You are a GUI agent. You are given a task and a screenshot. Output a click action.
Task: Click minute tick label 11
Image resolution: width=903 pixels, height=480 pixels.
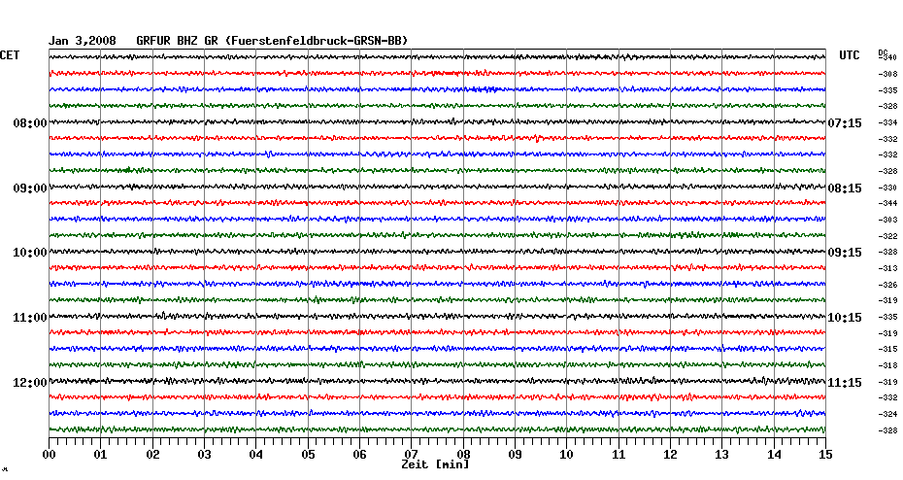tap(619, 454)
